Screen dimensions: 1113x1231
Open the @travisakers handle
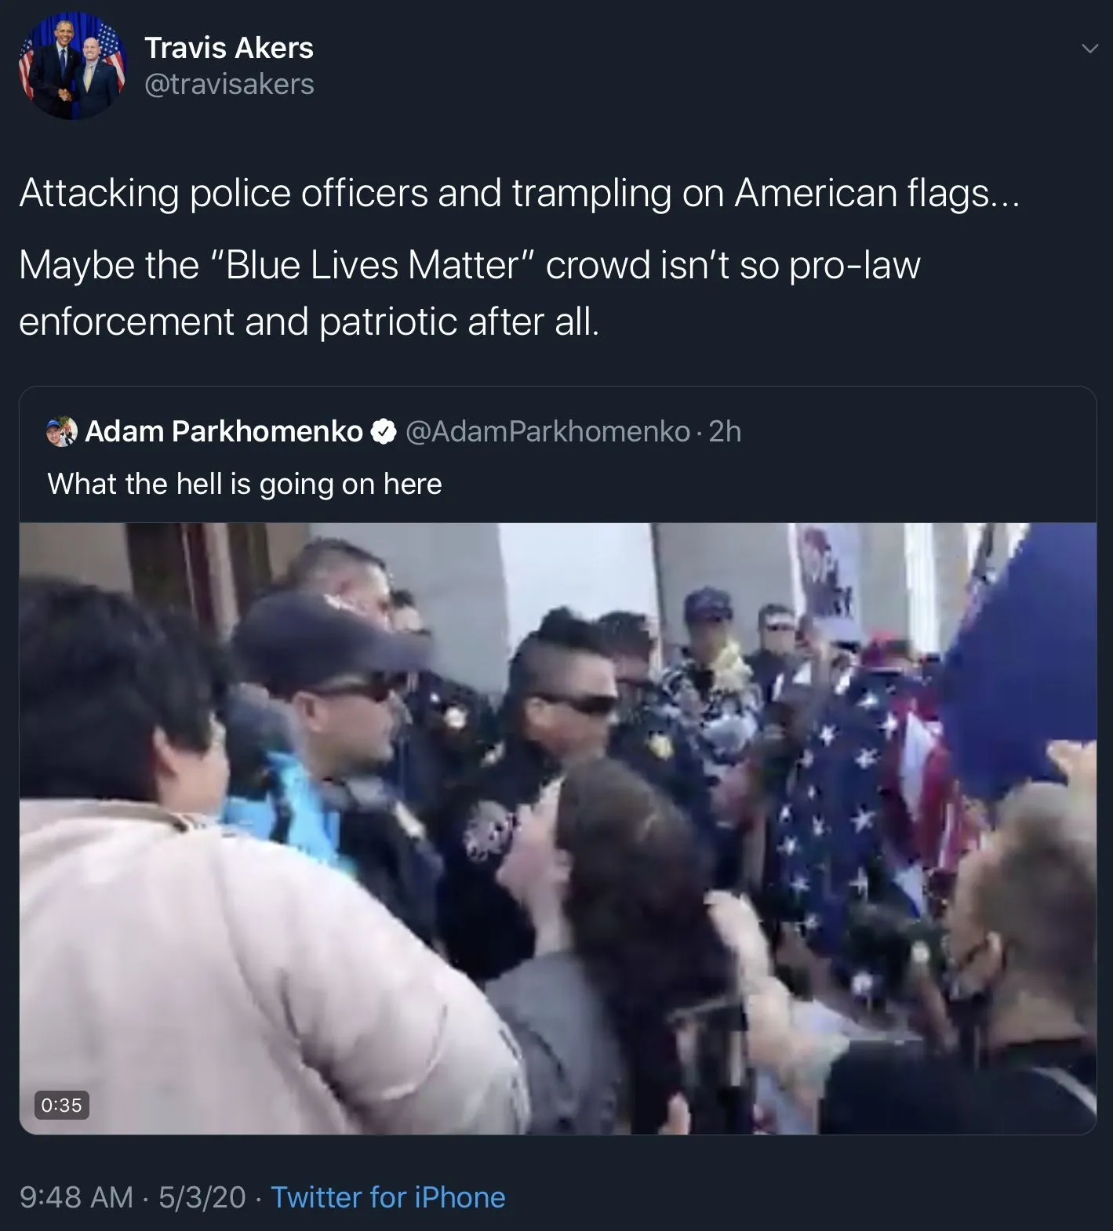[x=229, y=84]
